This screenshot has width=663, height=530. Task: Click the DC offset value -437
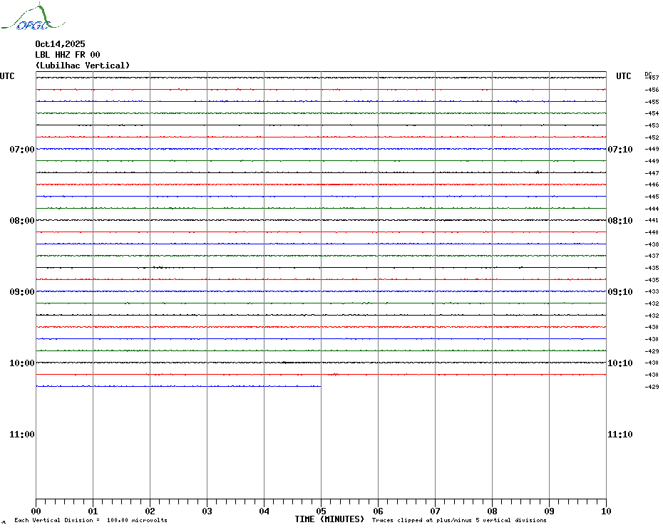(x=652, y=256)
